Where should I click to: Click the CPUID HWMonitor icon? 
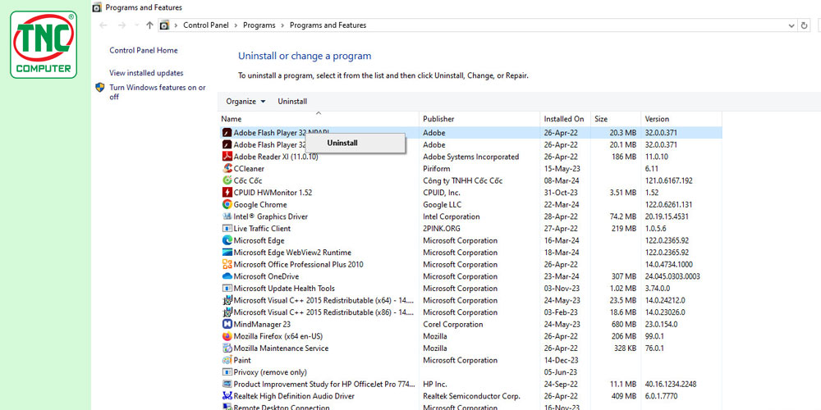coord(227,193)
